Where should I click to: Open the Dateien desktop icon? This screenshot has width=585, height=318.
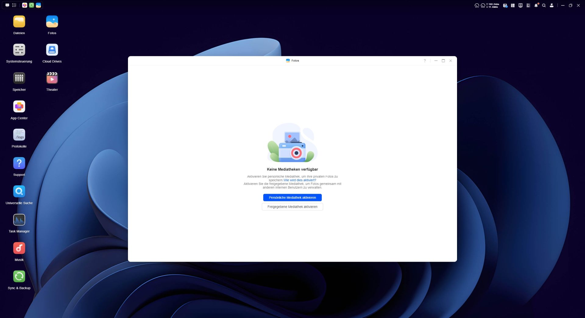[19, 22]
